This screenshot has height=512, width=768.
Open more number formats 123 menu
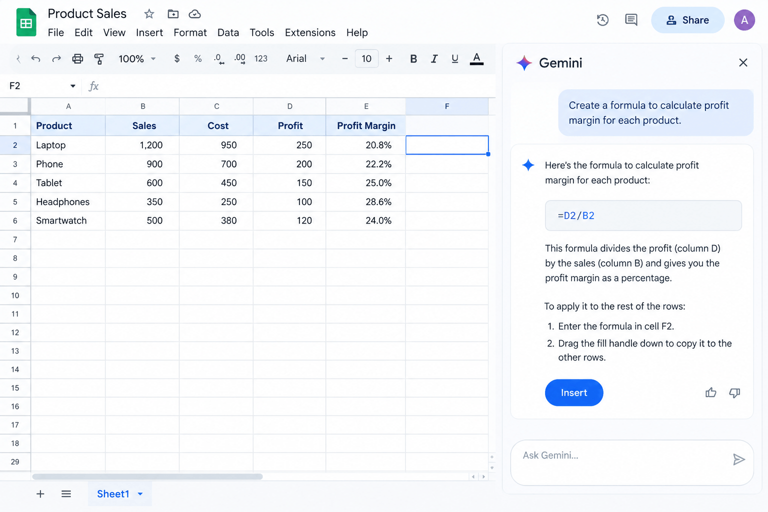(261, 59)
